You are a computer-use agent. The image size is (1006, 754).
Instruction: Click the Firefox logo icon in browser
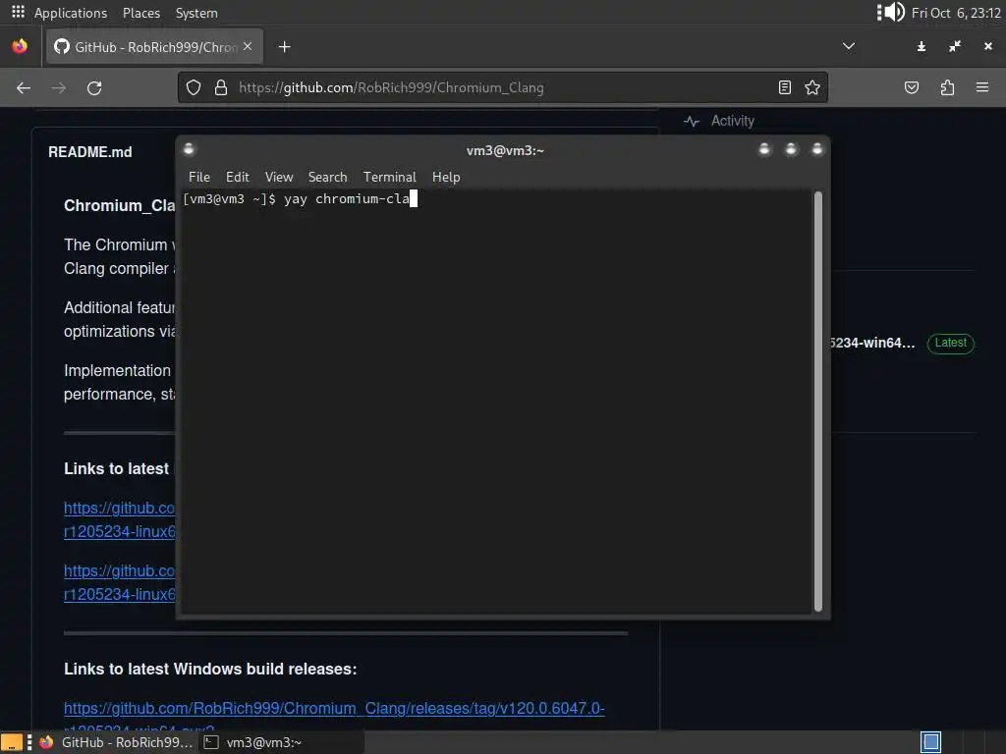[x=20, y=46]
